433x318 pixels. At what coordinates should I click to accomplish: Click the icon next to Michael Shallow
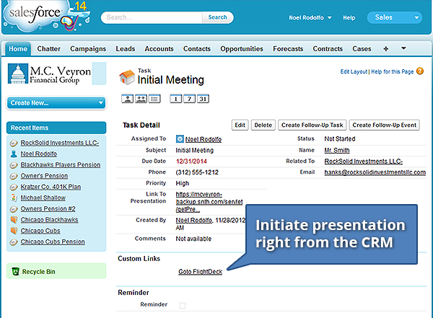[x=14, y=198]
